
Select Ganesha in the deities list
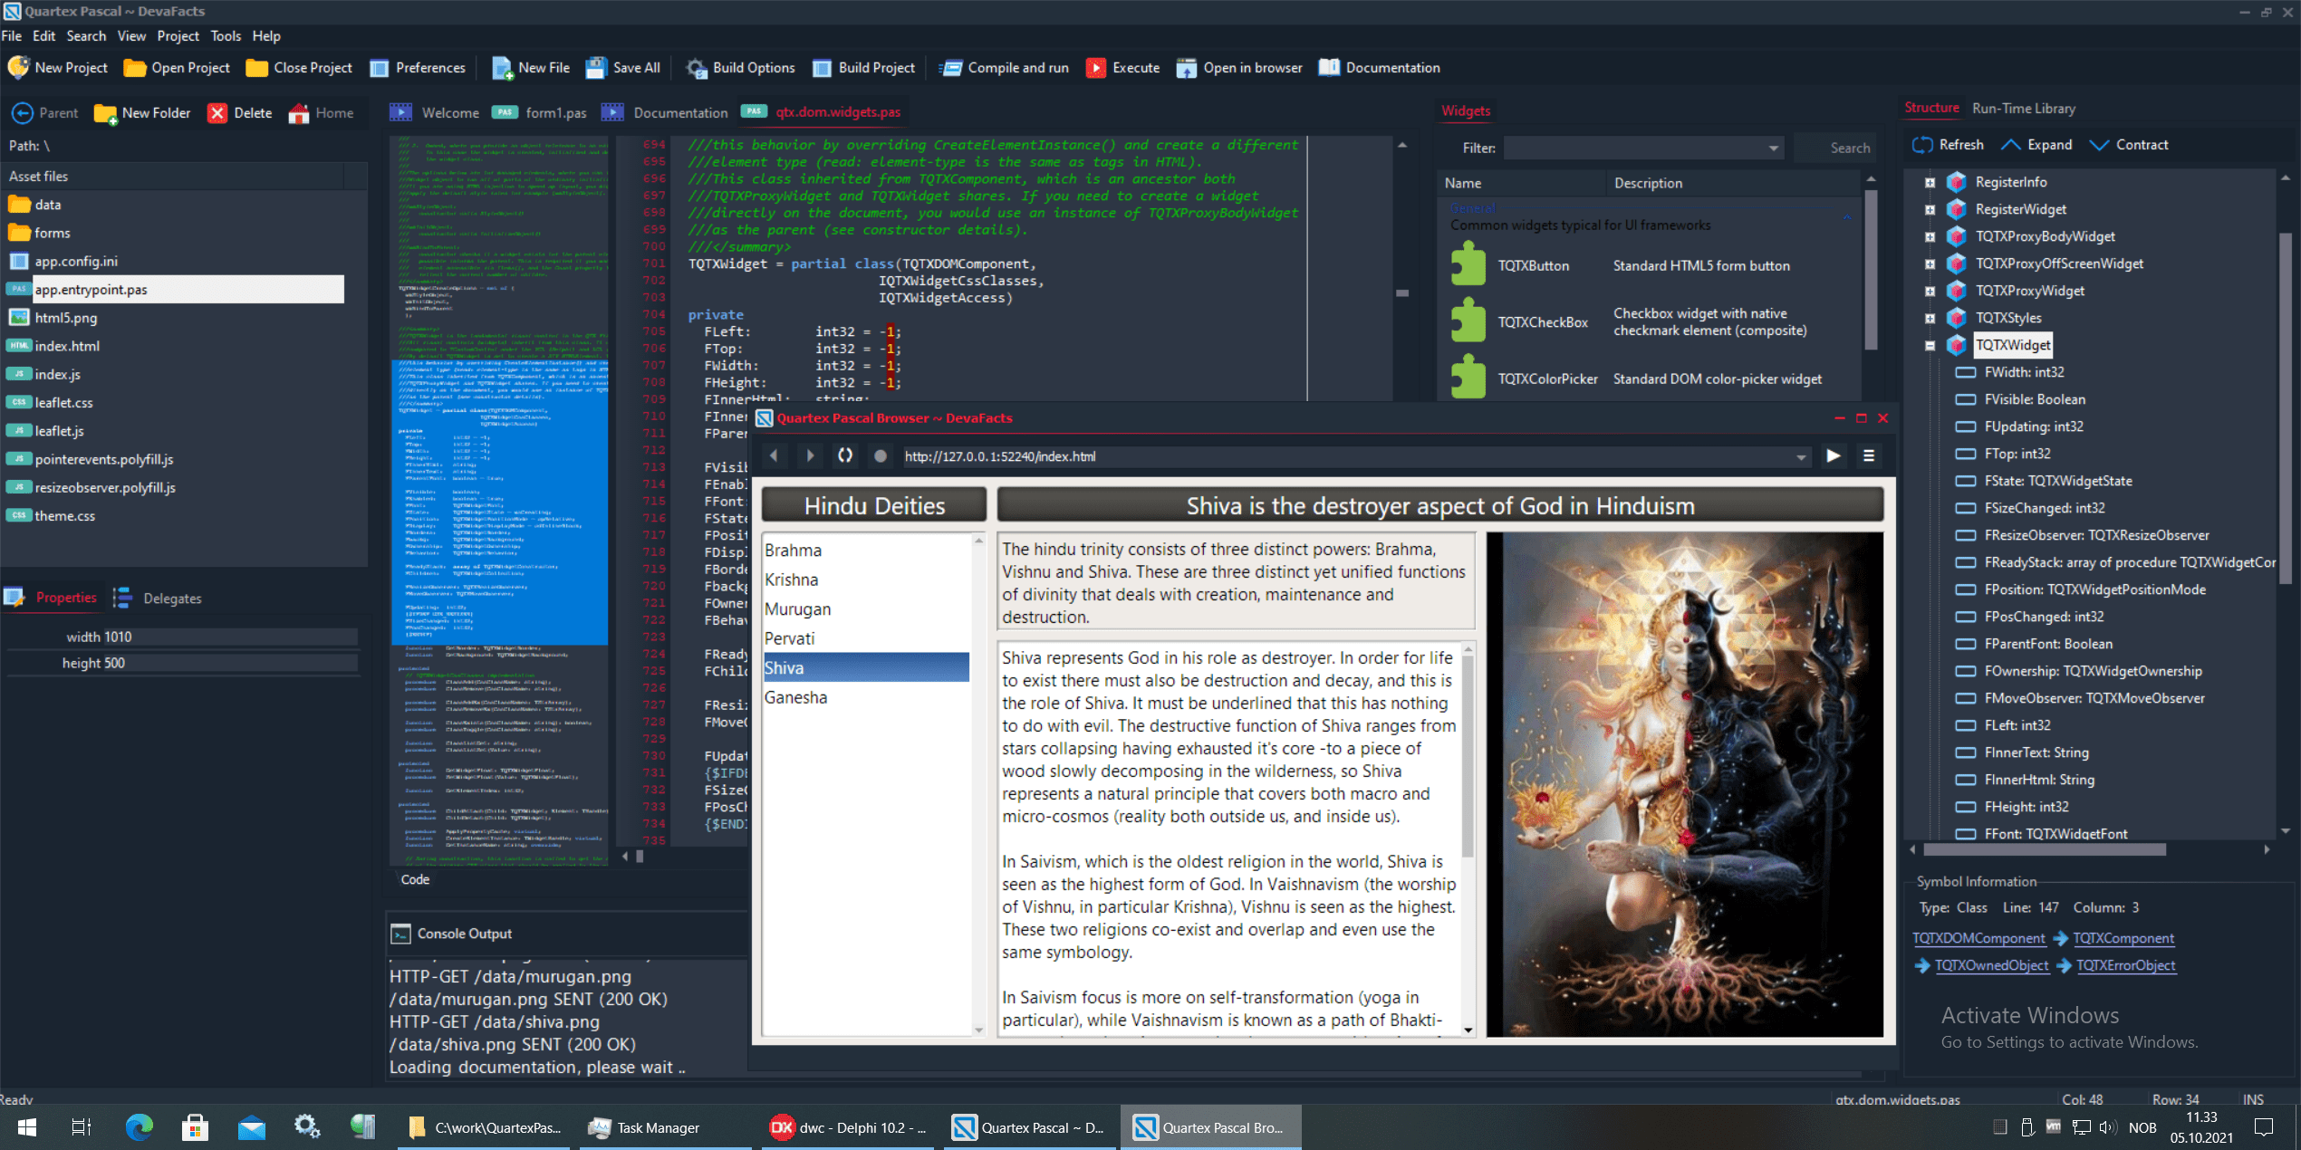coord(795,697)
